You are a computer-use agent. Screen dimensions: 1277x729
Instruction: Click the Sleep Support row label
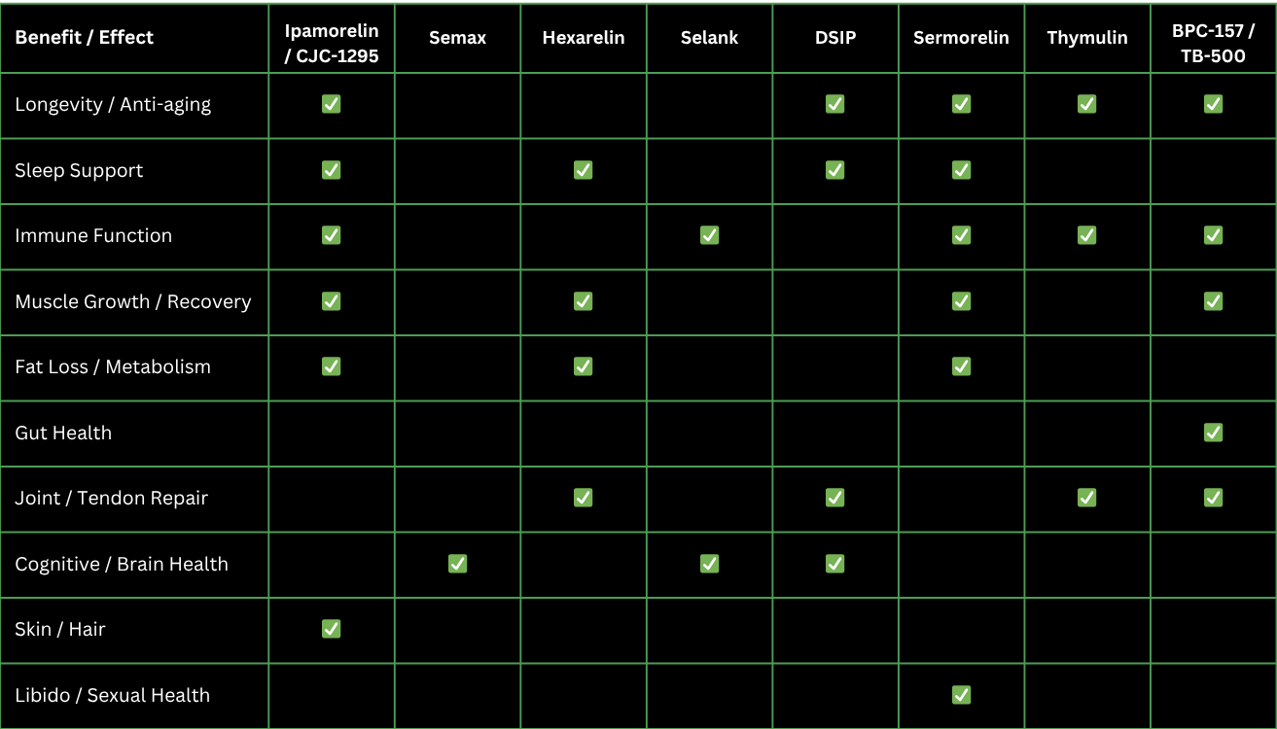pos(79,170)
